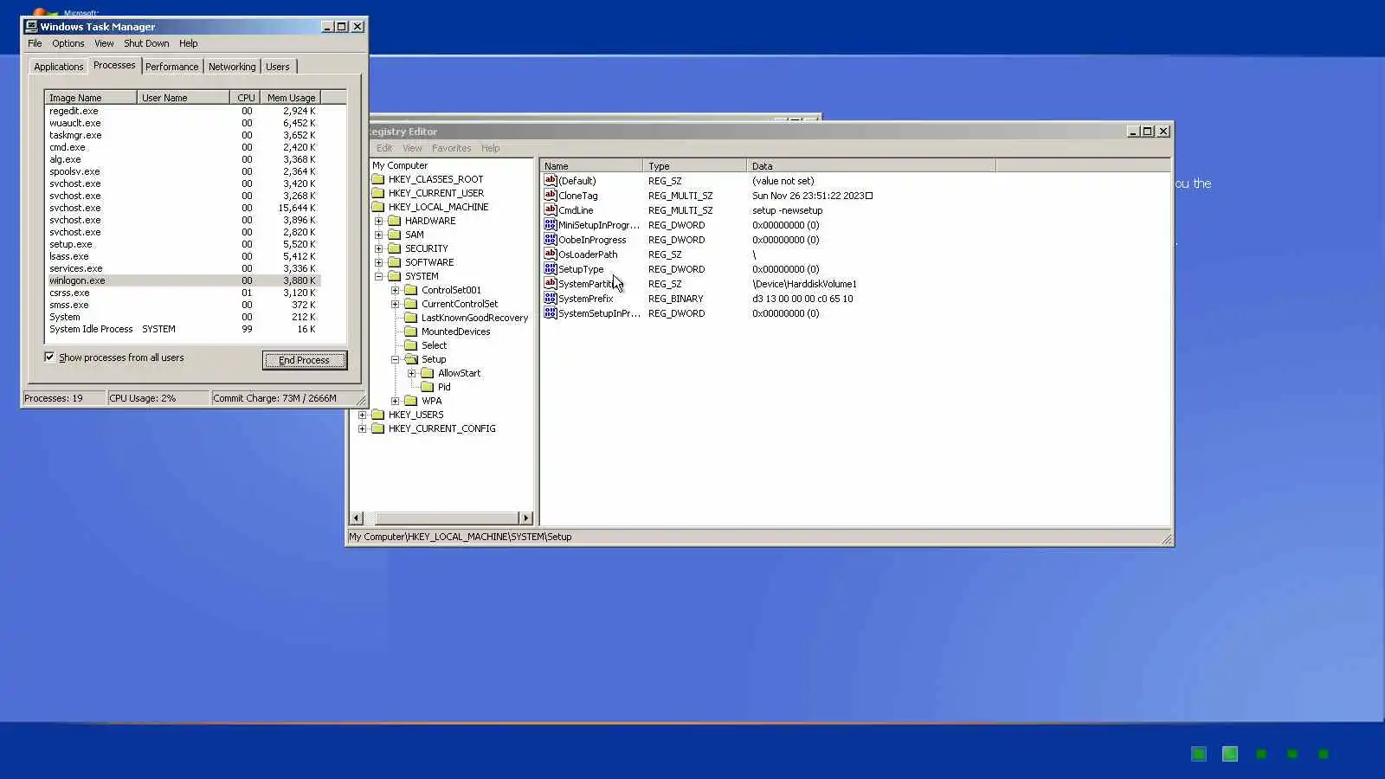The image size is (1385, 779).
Task: Click the HKEY_LOCAL_MACHINE folder icon
Action: [378, 207]
